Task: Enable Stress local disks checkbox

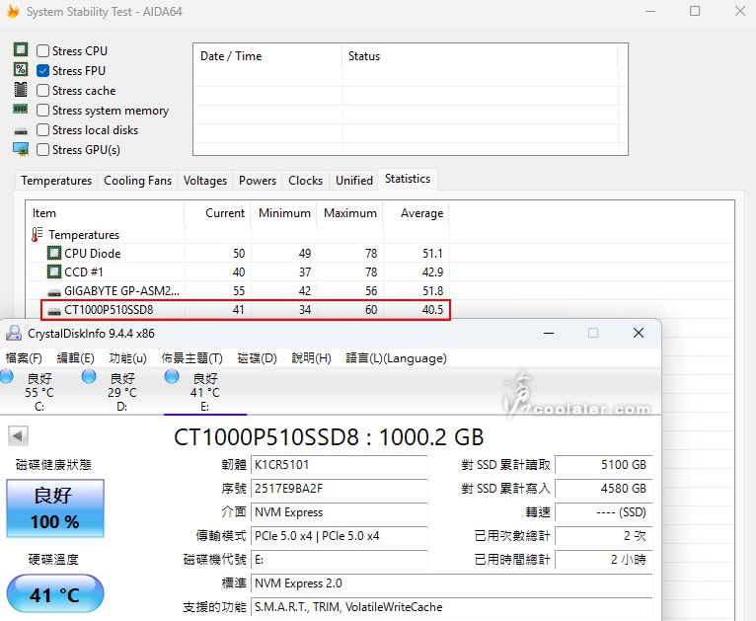Action: click(x=42, y=129)
